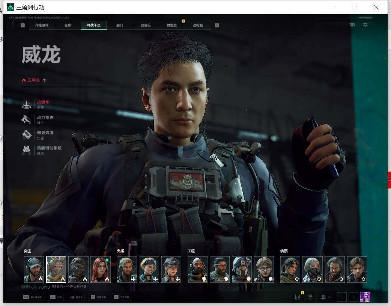Open the friends list icon
The width and height of the screenshot is (391, 306).
(326, 297)
